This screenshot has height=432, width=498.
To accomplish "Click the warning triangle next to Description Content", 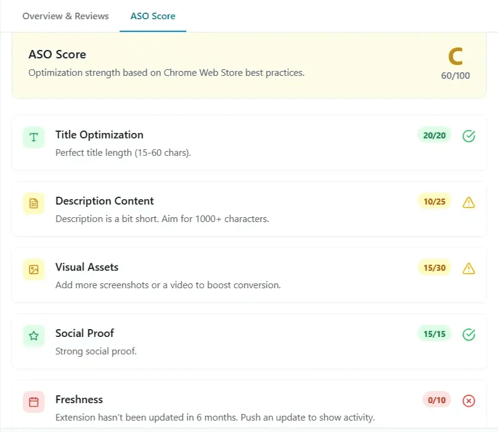I will click(x=469, y=202).
